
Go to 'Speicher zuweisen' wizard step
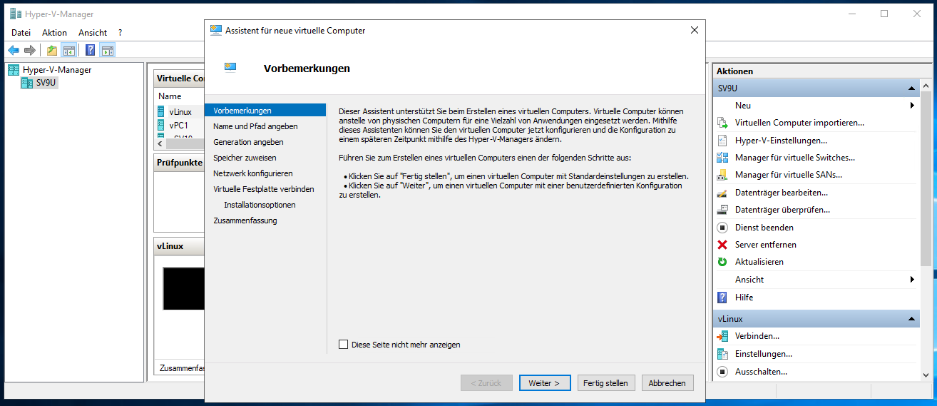245,158
